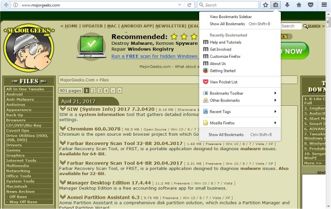Go to page 4 of files
The width and height of the screenshot is (331, 209).
[x=106, y=91]
